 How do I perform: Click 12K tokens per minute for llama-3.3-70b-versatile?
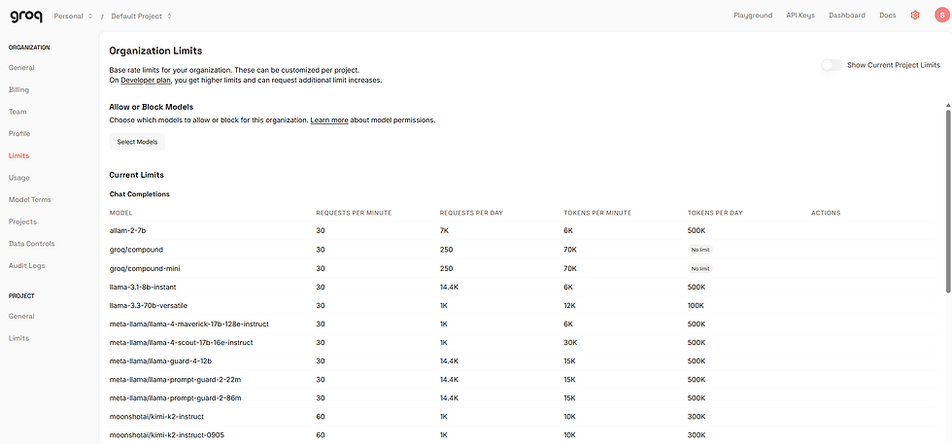point(569,305)
